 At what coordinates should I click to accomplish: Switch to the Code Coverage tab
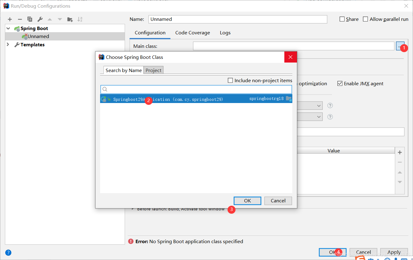point(193,33)
